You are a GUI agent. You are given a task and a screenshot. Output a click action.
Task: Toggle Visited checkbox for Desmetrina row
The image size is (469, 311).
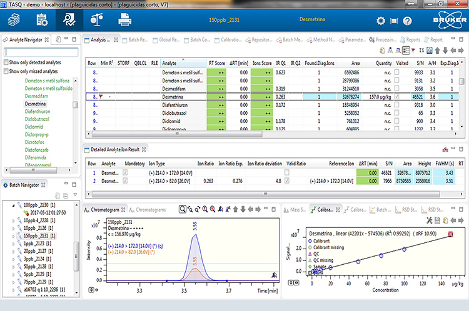click(x=396, y=97)
